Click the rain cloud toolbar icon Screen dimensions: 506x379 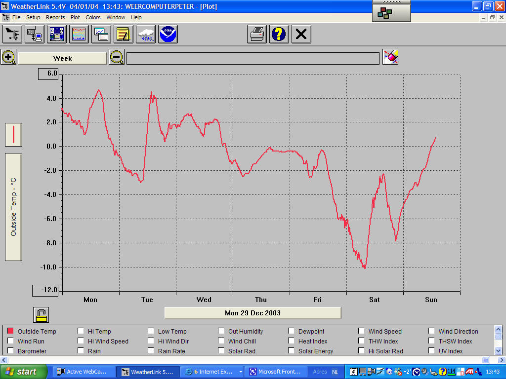click(146, 34)
